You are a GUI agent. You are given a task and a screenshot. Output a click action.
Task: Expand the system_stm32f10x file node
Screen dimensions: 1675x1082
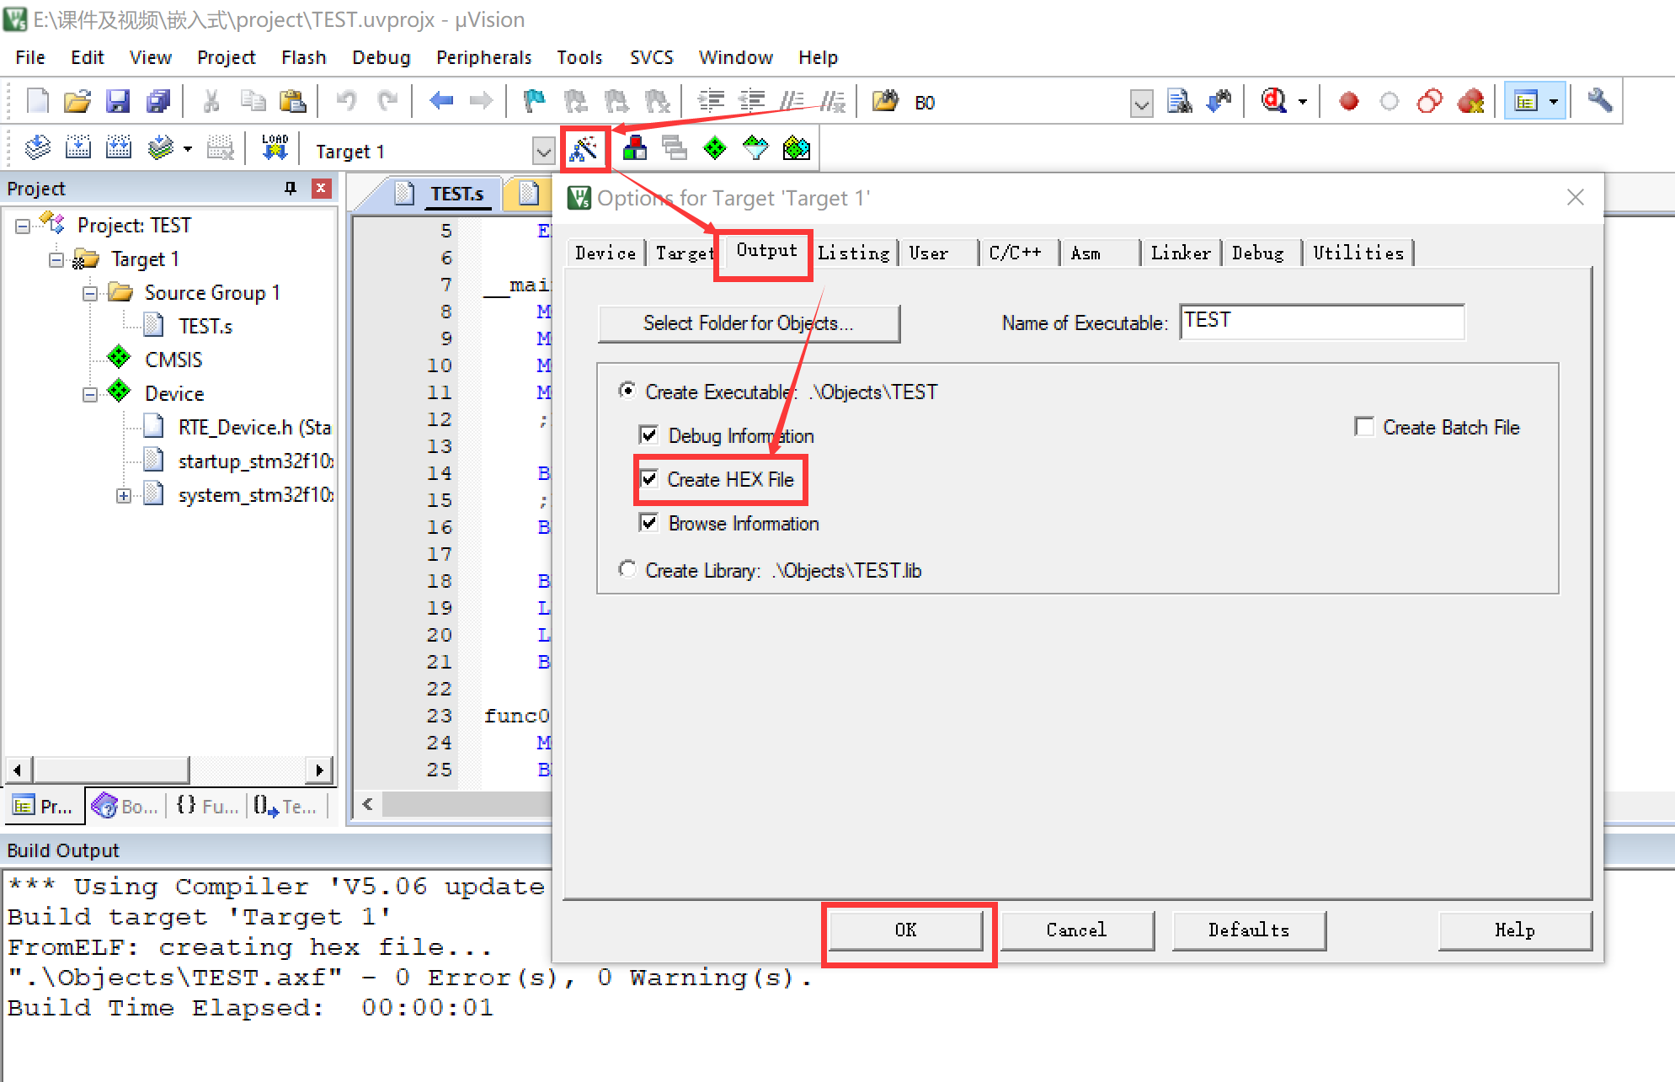pos(124,495)
